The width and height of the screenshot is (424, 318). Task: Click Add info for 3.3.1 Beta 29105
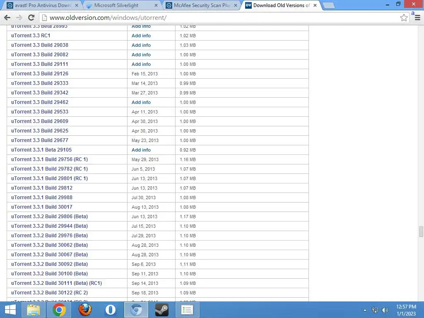(141, 150)
